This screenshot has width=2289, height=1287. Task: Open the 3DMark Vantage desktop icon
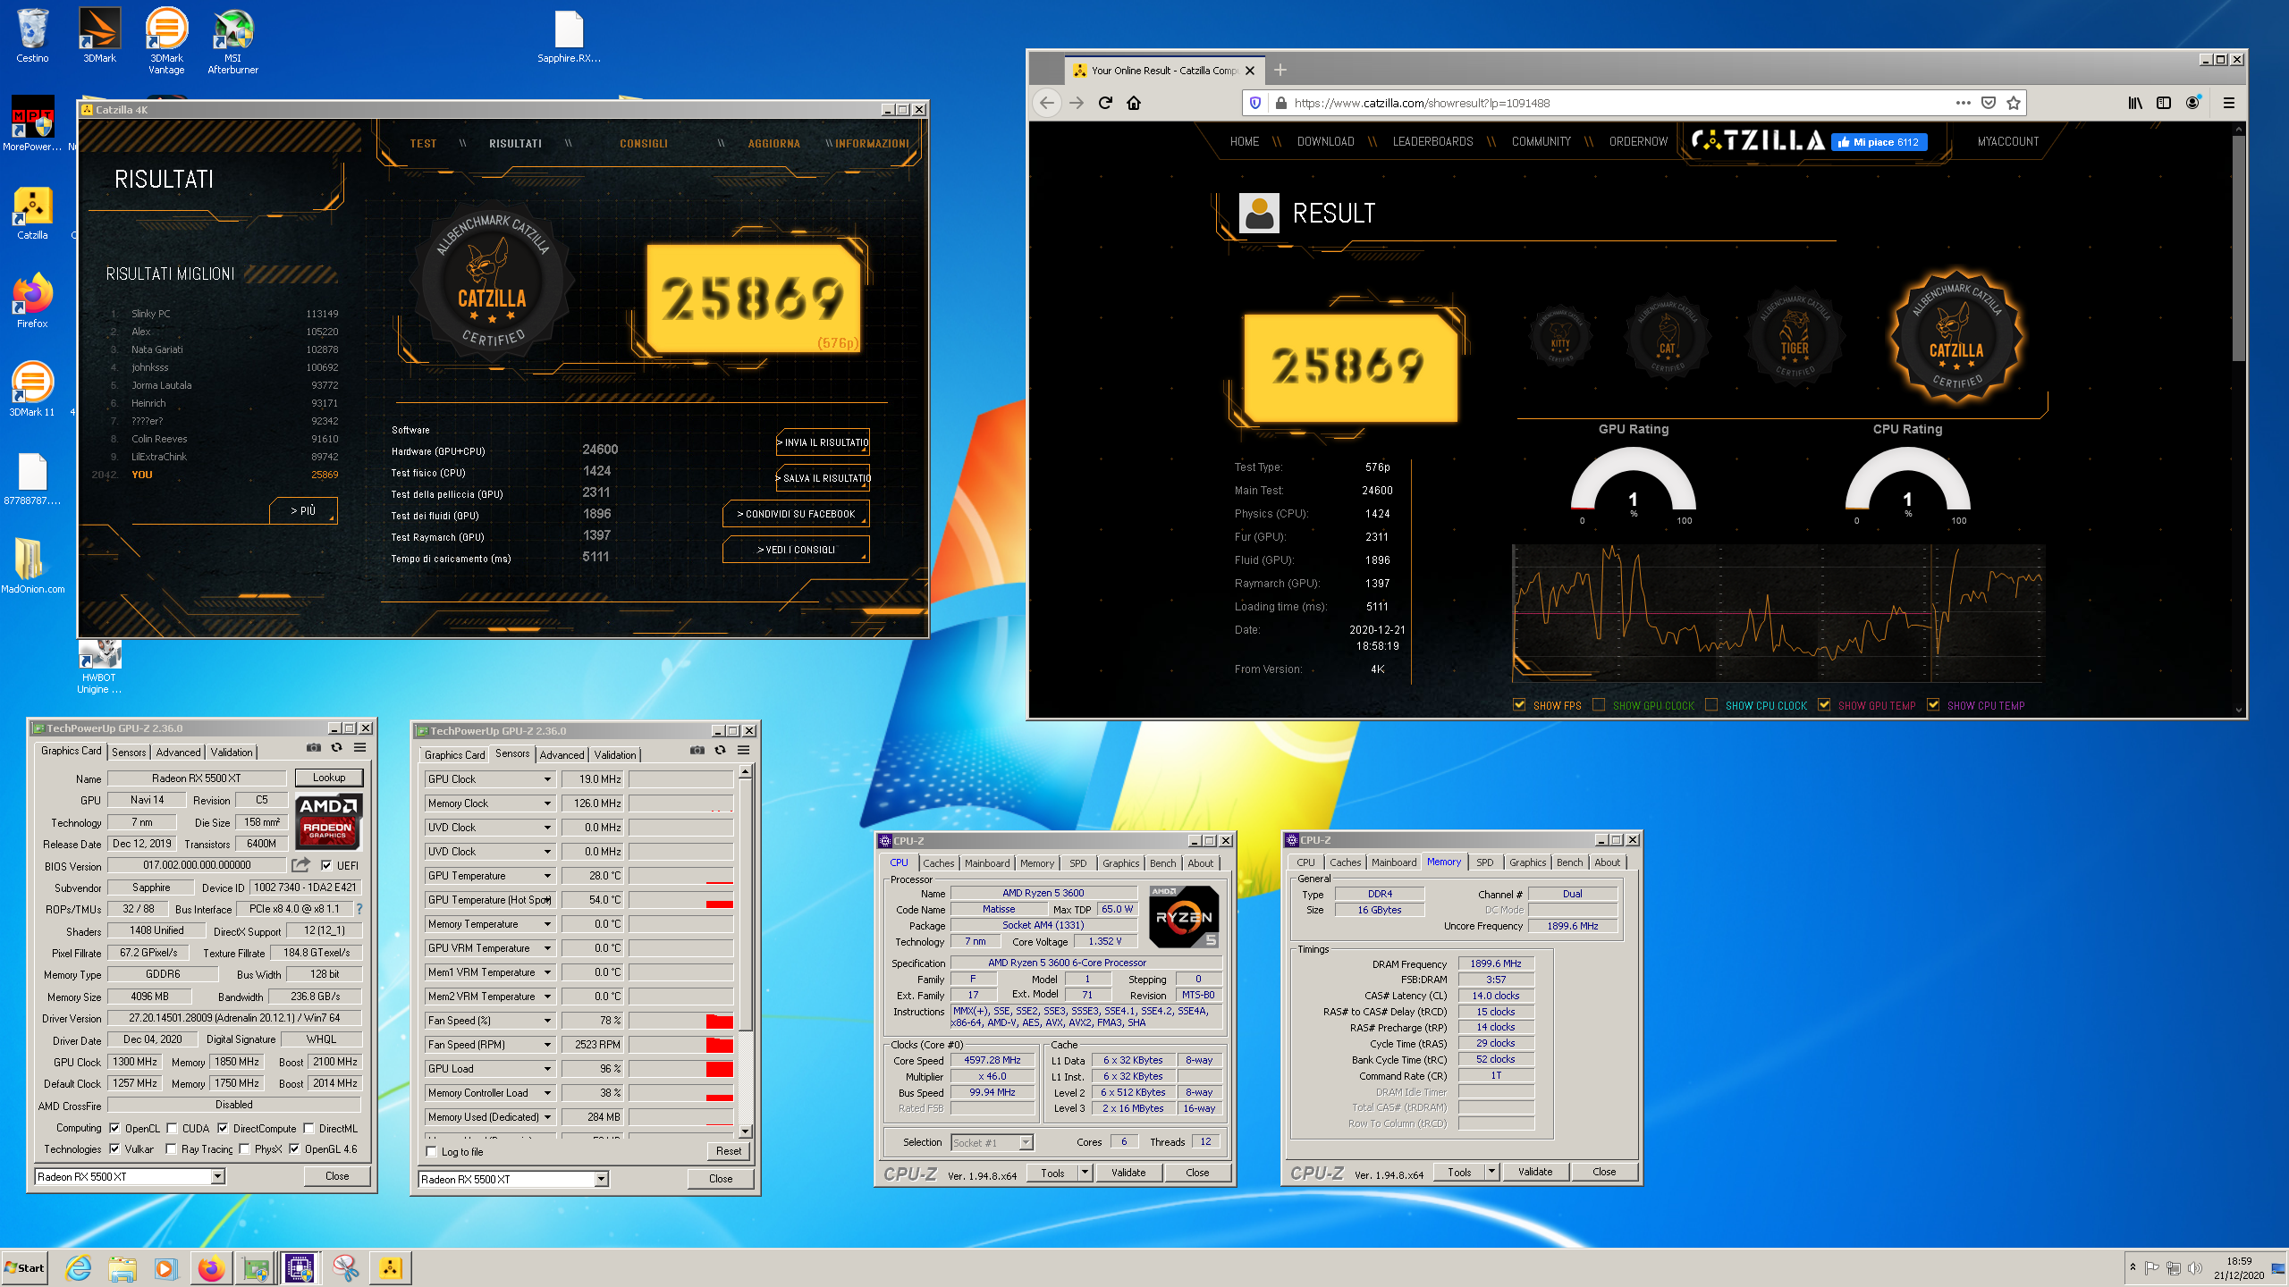[x=166, y=40]
